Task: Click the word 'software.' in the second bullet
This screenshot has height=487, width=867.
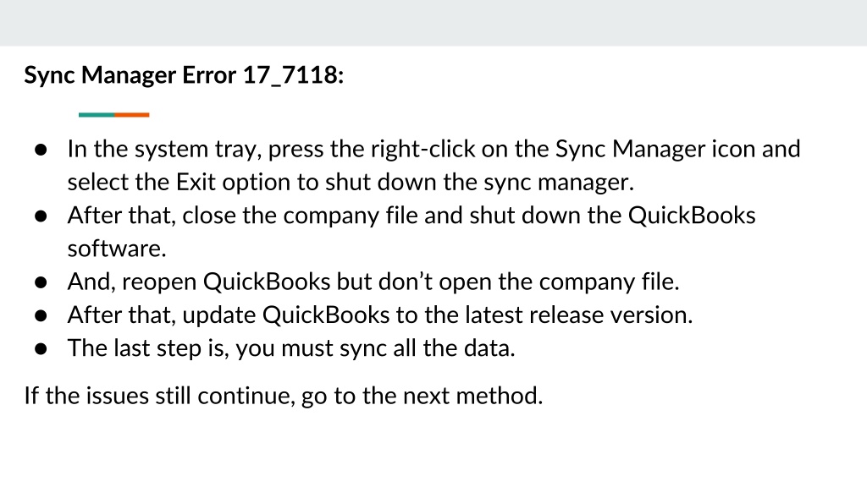Action: 117,249
